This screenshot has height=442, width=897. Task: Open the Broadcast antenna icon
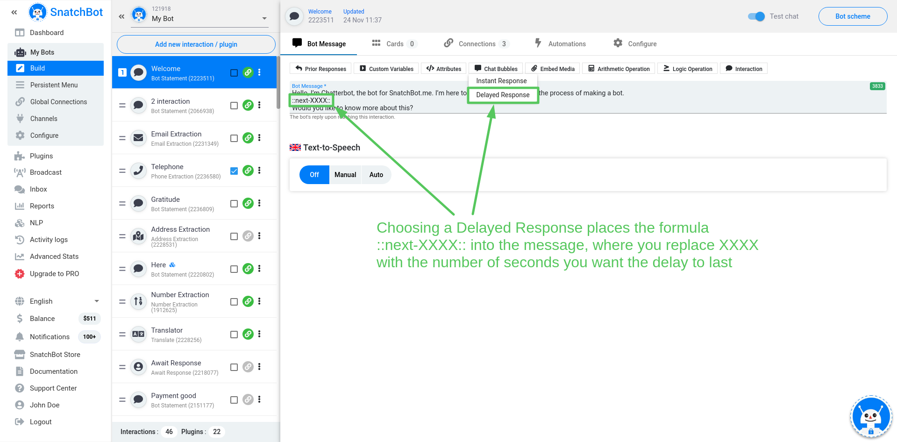pyautogui.click(x=20, y=172)
